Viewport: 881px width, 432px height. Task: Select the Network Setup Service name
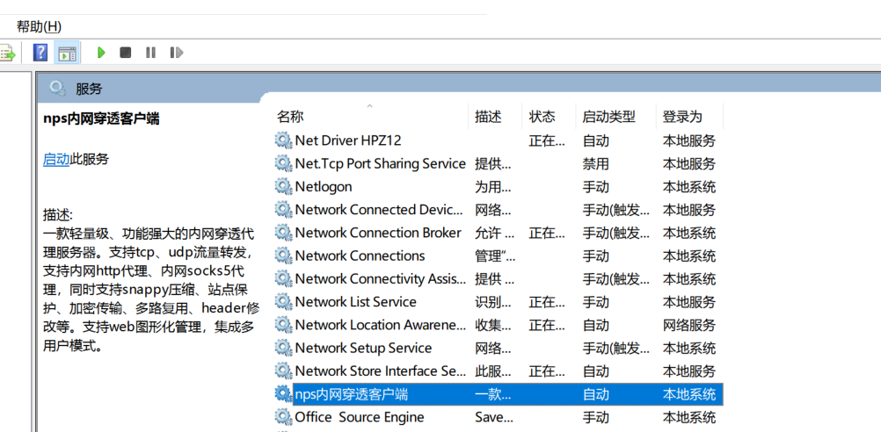[x=363, y=348]
